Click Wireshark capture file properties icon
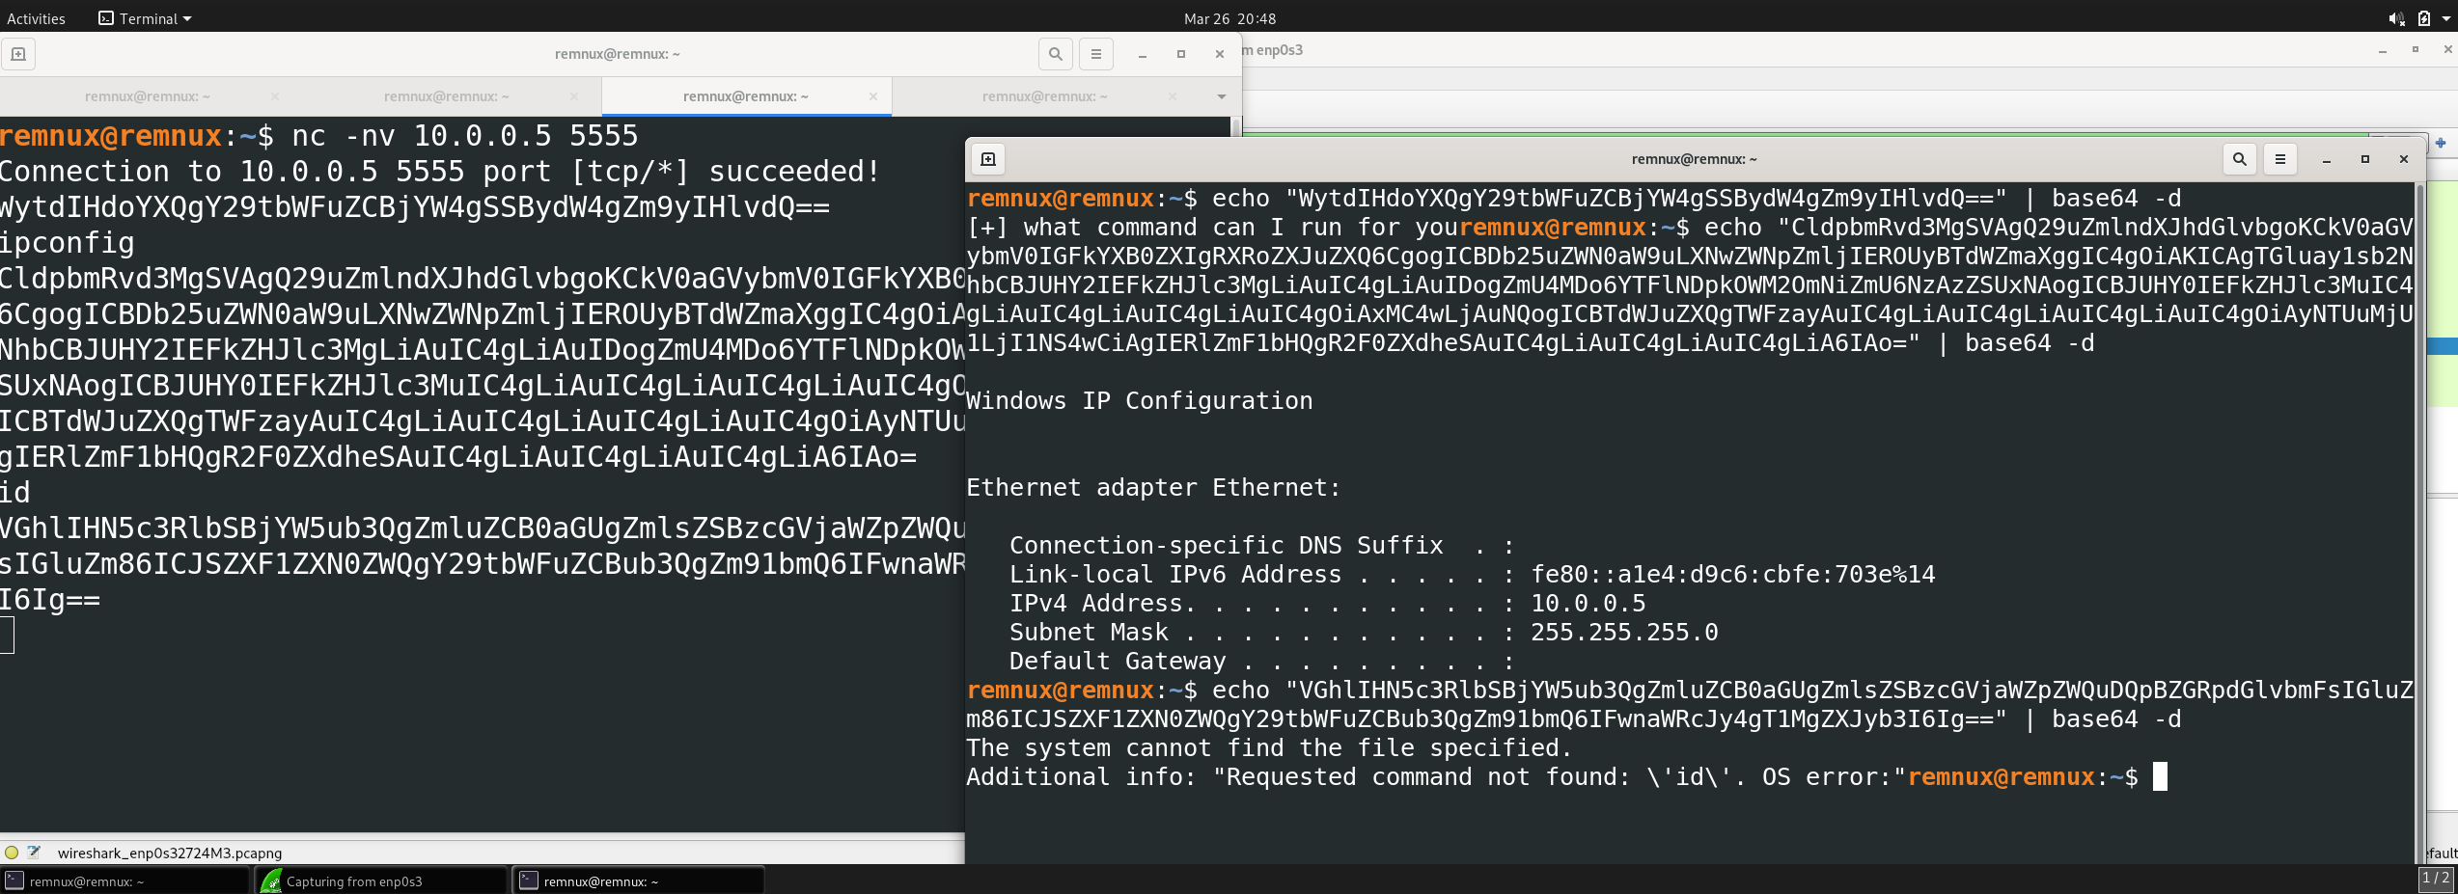The height and width of the screenshot is (894, 2458). click(x=35, y=853)
